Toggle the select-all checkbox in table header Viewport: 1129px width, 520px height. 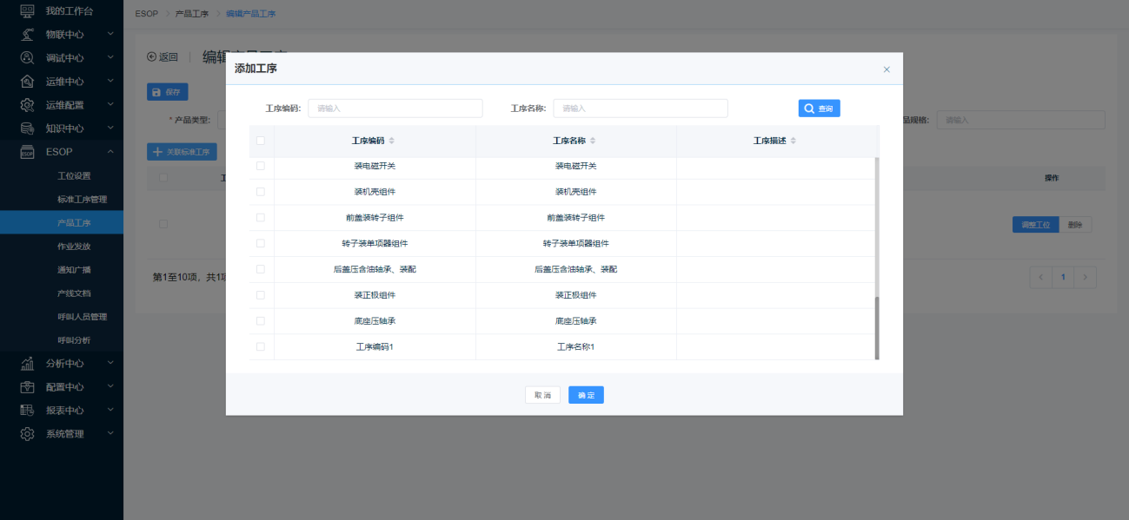tap(261, 141)
